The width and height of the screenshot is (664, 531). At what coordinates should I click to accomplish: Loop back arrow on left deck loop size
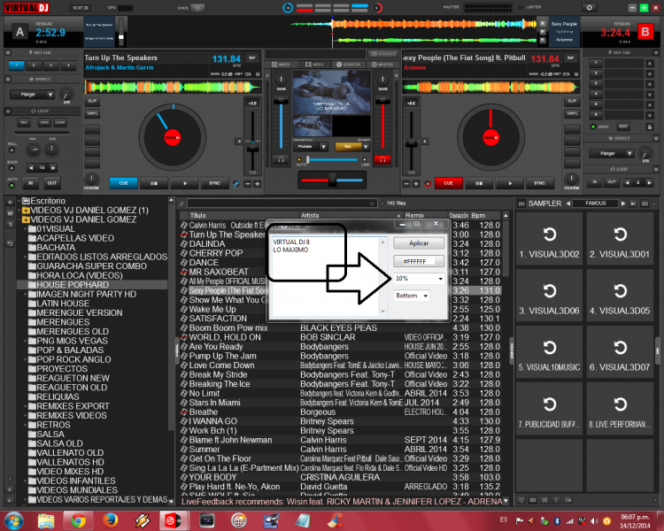[x=30, y=167]
